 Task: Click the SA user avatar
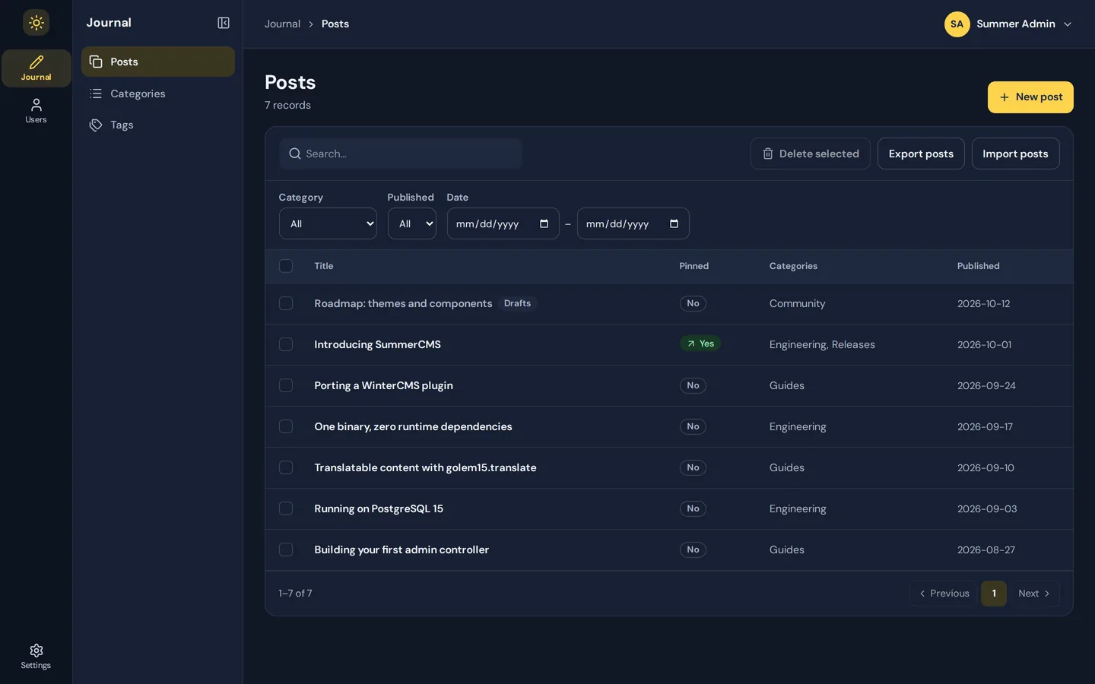957,24
